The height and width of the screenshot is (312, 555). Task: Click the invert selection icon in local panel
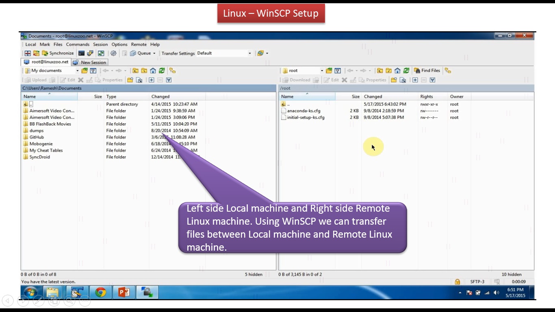[169, 80]
